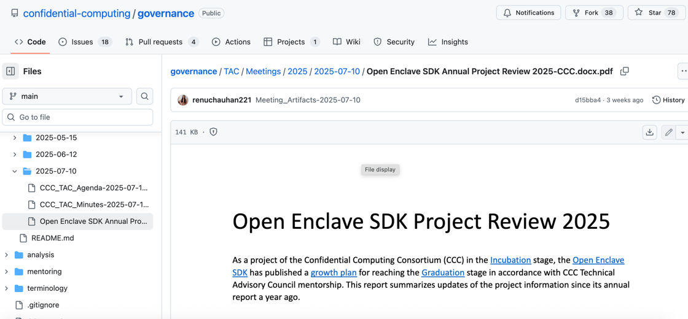Expand the 2025-05-15 folder
Screen dimensions: 688x319
point(15,138)
